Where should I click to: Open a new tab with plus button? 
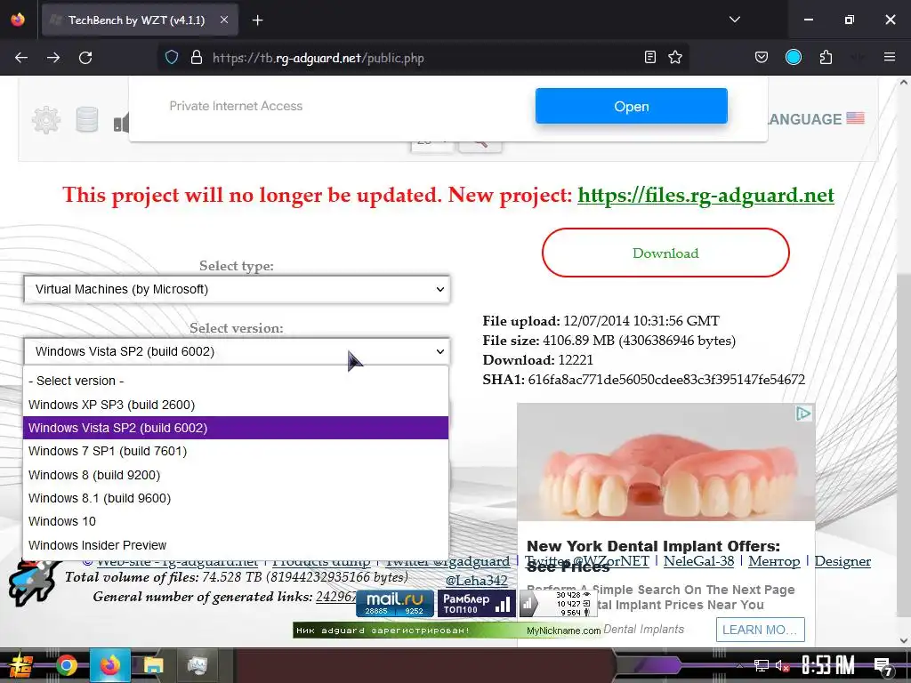(x=257, y=20)
